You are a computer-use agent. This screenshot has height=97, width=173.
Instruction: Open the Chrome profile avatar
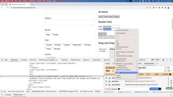[168, 8]
